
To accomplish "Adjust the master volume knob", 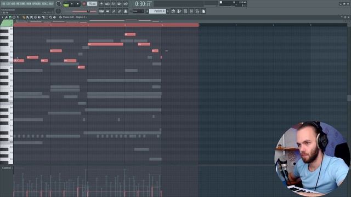I will coord(58,4).
